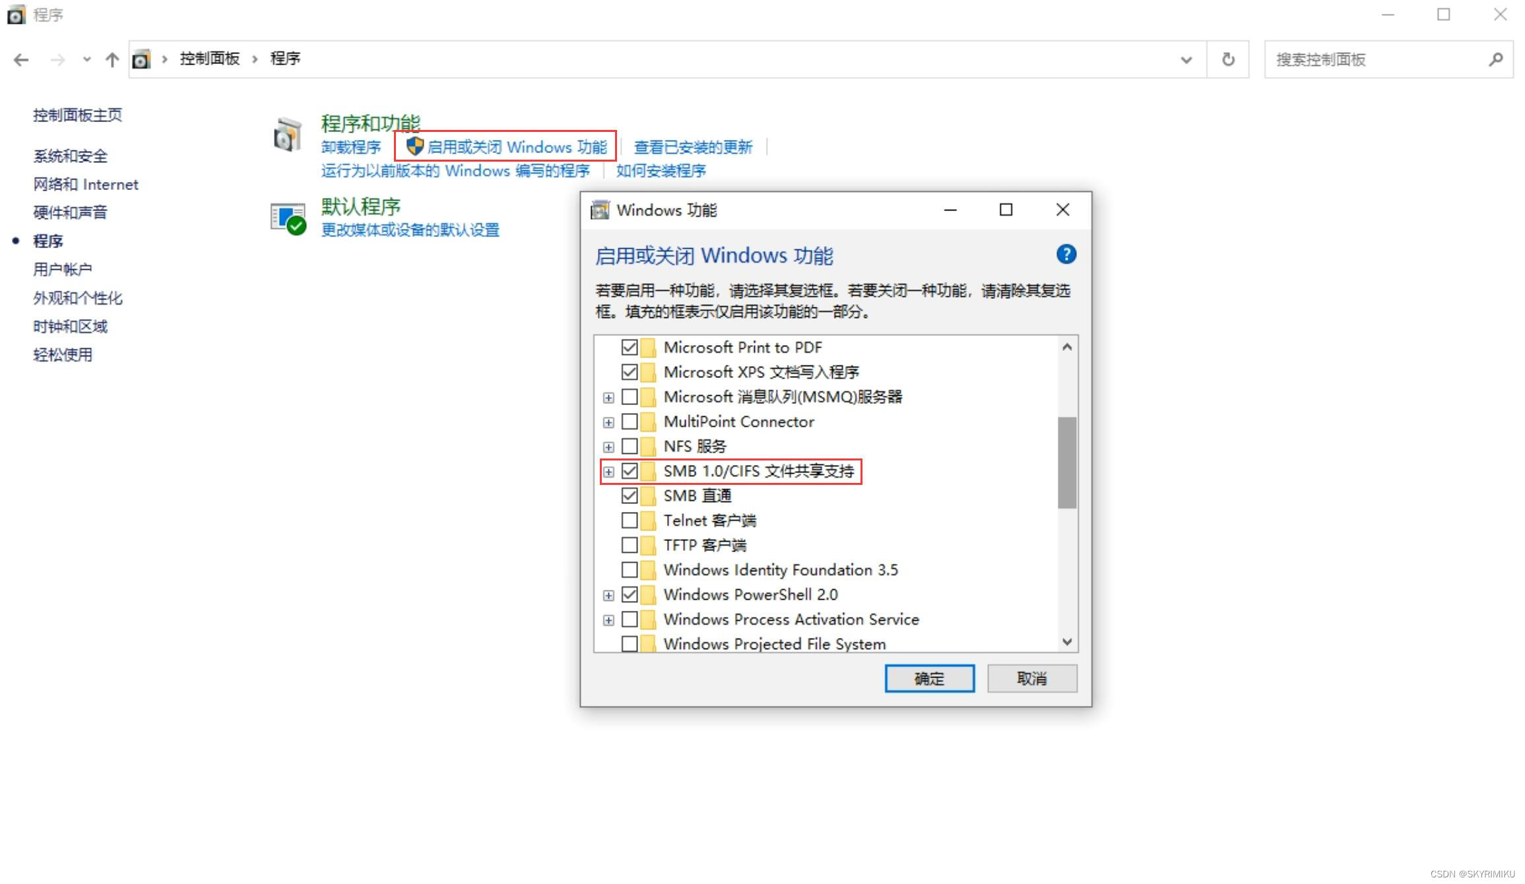Toggle Windows PowerShell 2.0 checkbox
The image size is (1525, 884).
point(628,594)
